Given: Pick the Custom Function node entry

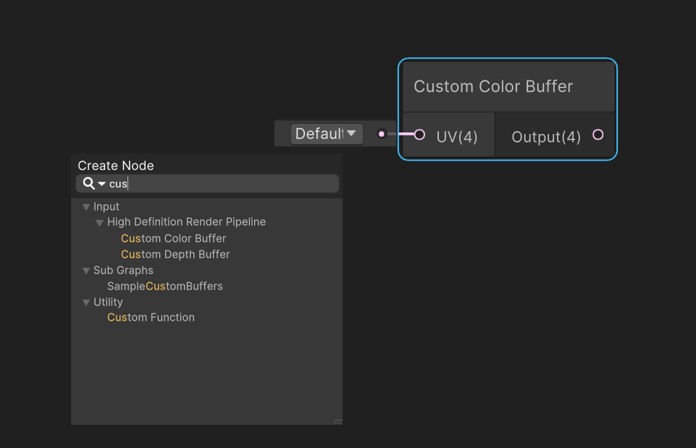Looking at the screenshot, I should tap(151, 318).
